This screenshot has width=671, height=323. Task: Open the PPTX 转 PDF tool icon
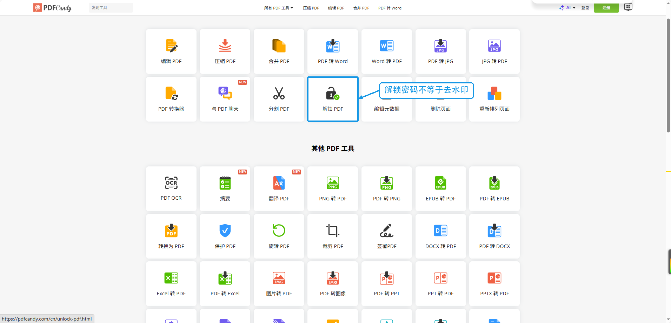point(494,278)
